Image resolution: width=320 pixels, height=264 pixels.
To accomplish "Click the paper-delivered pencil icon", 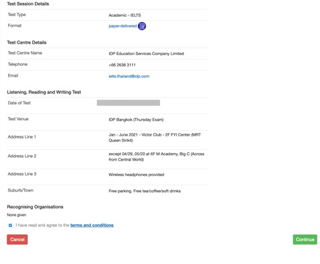I will (142, 26).
